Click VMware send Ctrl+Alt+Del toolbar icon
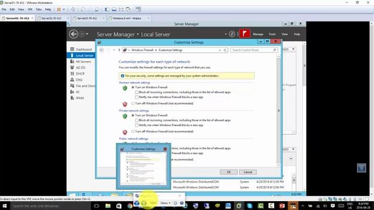 pyautogui.click(x=72, y=9)
